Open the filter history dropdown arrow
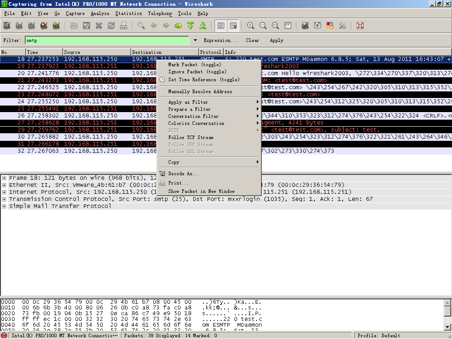The height and width of the screenshot is (339, 452). click(x=195, y=40)
